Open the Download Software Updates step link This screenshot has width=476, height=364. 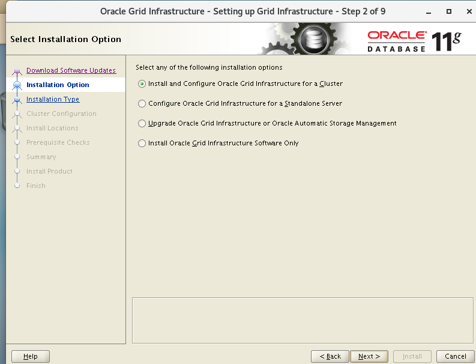click(x=71, y=70)
